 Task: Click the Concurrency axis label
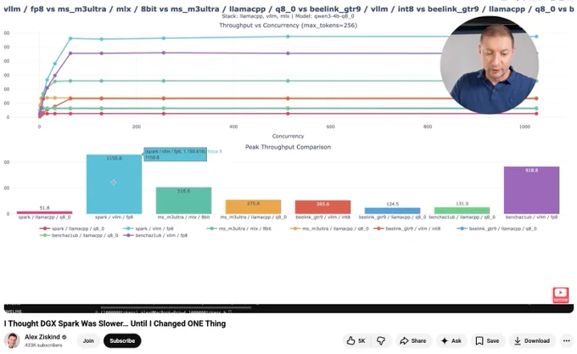[288, 136]
